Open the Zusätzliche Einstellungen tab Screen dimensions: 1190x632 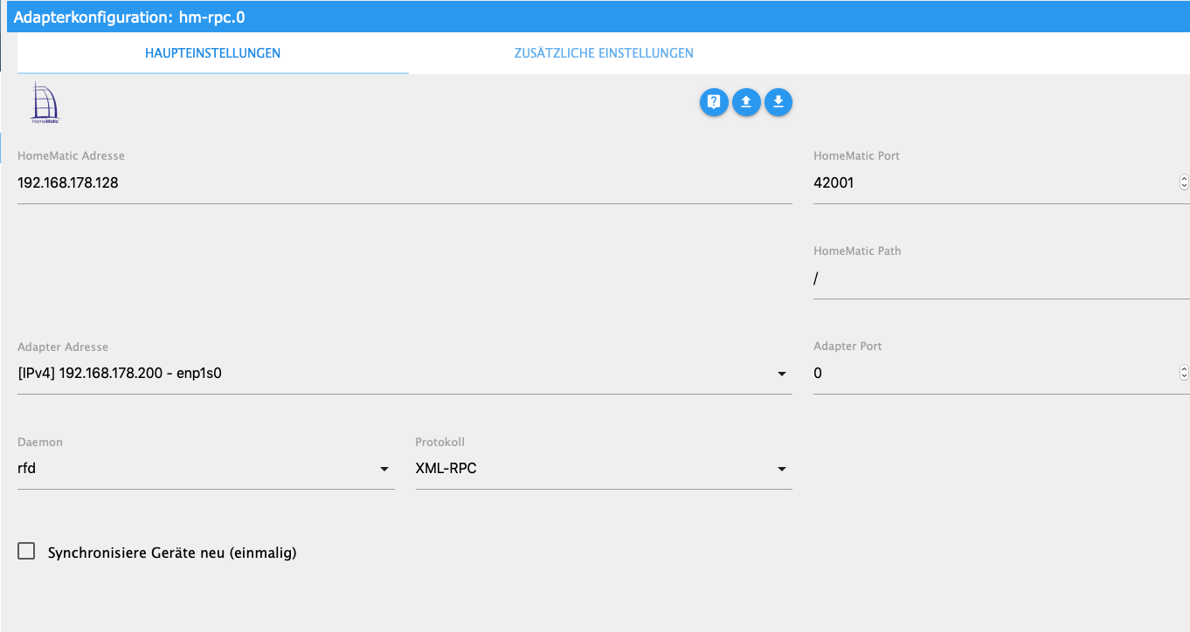pos(604,53)
